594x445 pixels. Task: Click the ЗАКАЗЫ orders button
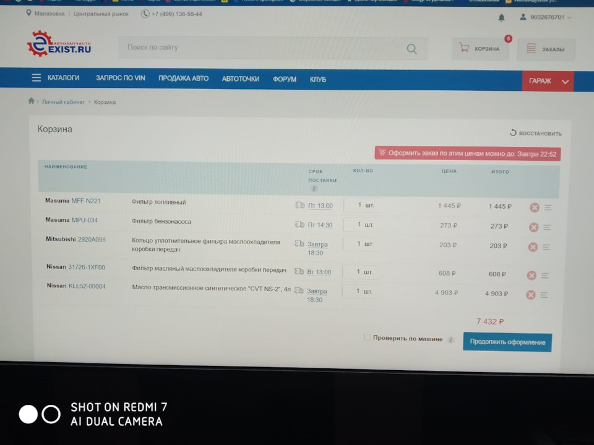tap(546, 49)
